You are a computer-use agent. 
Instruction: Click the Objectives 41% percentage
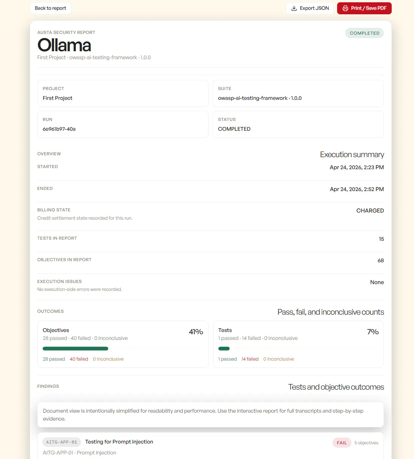click(x=196, y=332)
